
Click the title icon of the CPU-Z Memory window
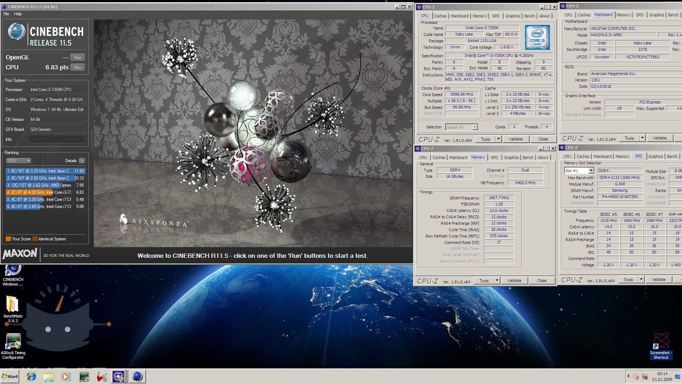pos(418,149)
